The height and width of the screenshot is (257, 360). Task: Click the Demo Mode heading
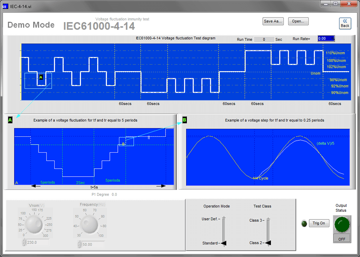[31, 25]
